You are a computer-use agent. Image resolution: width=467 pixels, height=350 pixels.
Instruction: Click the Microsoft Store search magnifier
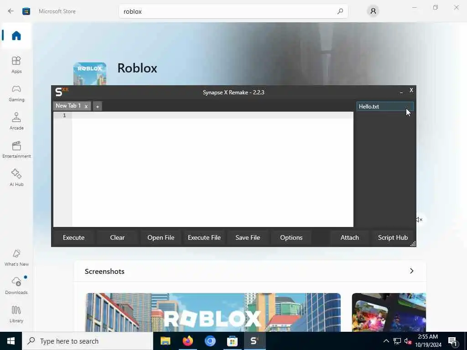click(340, 11)
